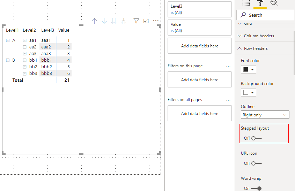Collapse row A in the matrix
This screenshot has width=295, height=192.
tap(8, 40)
